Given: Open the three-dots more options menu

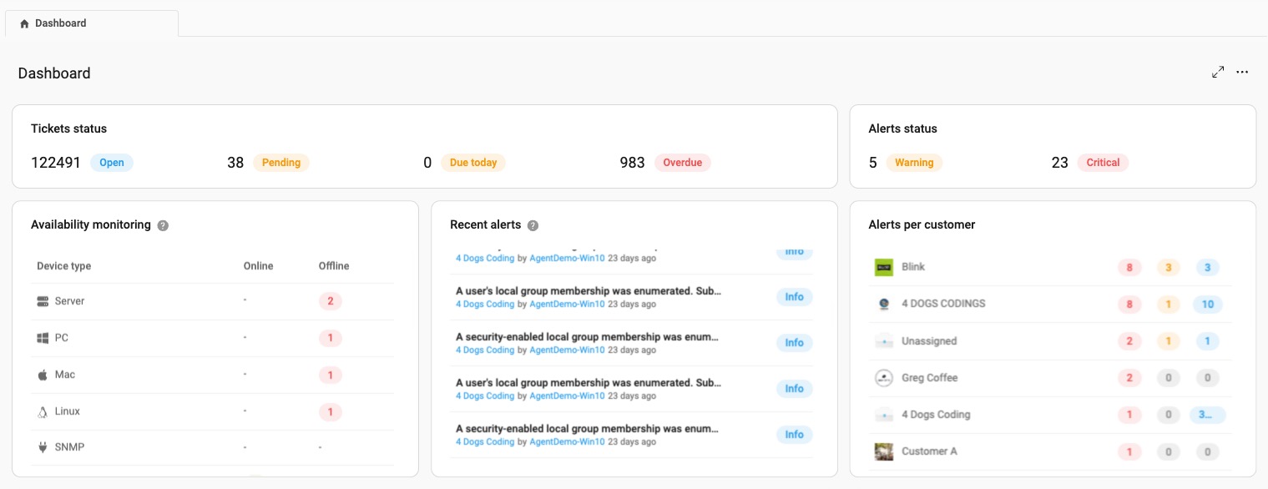Looking at the screenshot, I should point(1242,73).
